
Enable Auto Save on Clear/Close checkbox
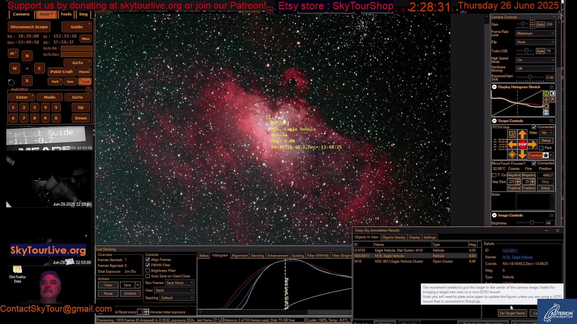[x=148, y=276]
